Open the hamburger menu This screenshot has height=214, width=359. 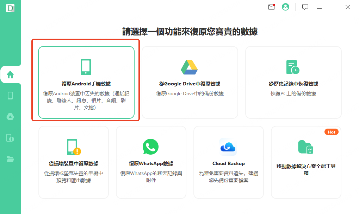[320, 7]
